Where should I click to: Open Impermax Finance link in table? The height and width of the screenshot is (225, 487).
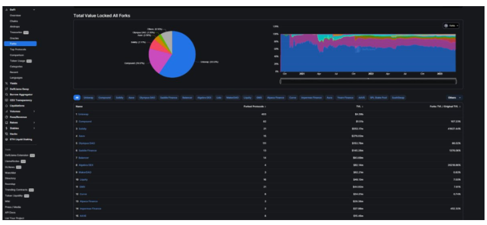(90, 208)
